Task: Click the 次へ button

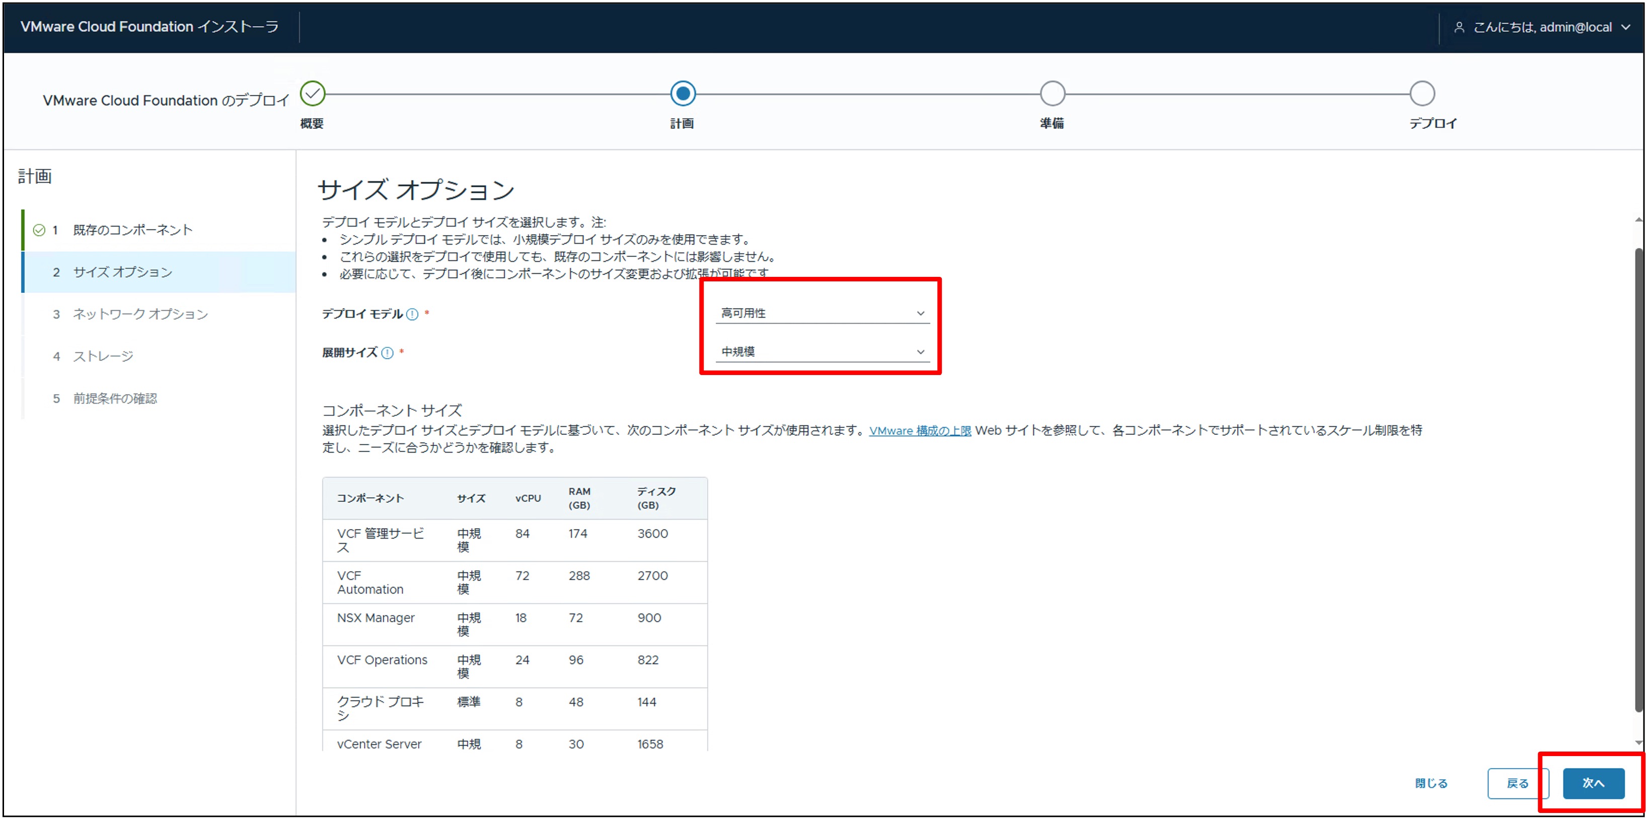Action: coord(1593,783)
